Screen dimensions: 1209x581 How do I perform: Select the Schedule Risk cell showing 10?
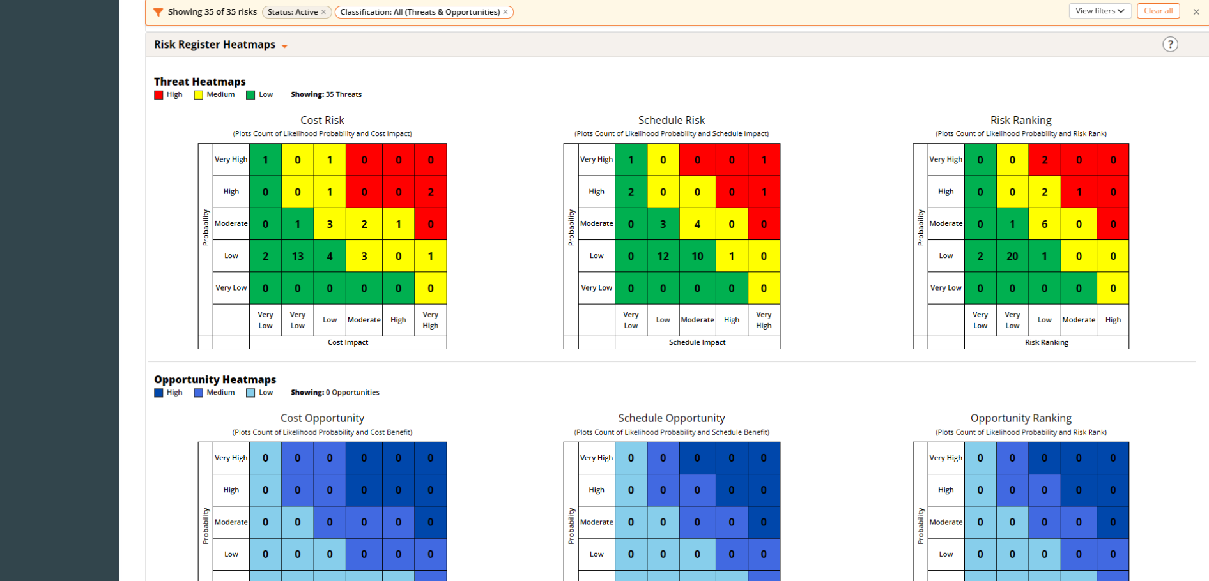697,256
